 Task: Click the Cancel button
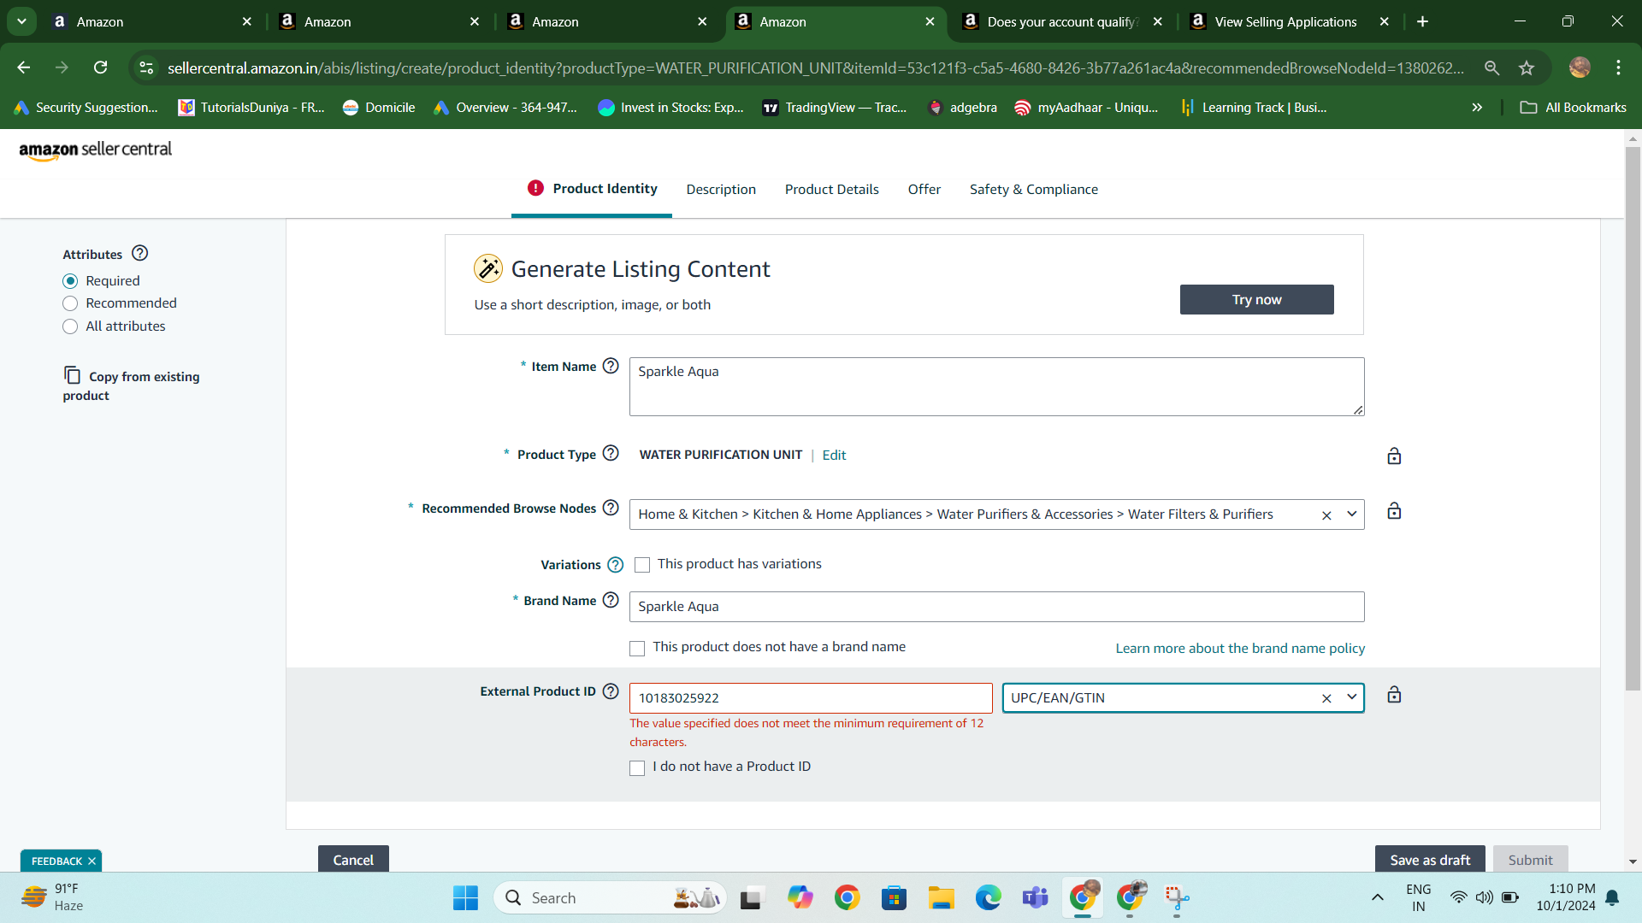[353, 859]
